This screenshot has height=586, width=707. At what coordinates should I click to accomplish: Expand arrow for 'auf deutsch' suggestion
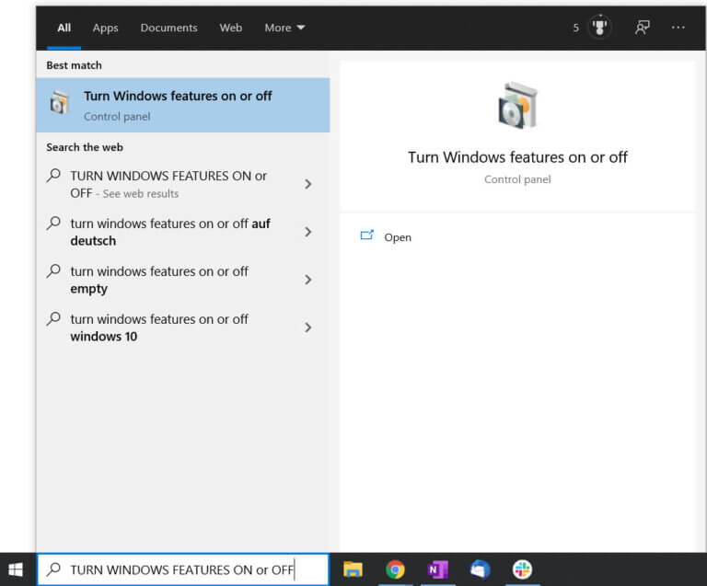pyautogui.click(x=307, y=232)
